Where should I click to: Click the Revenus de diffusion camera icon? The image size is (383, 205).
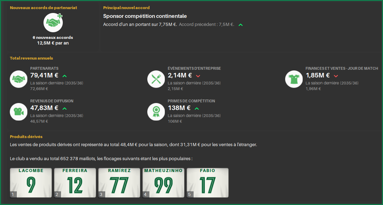click(x=19, y=112)
